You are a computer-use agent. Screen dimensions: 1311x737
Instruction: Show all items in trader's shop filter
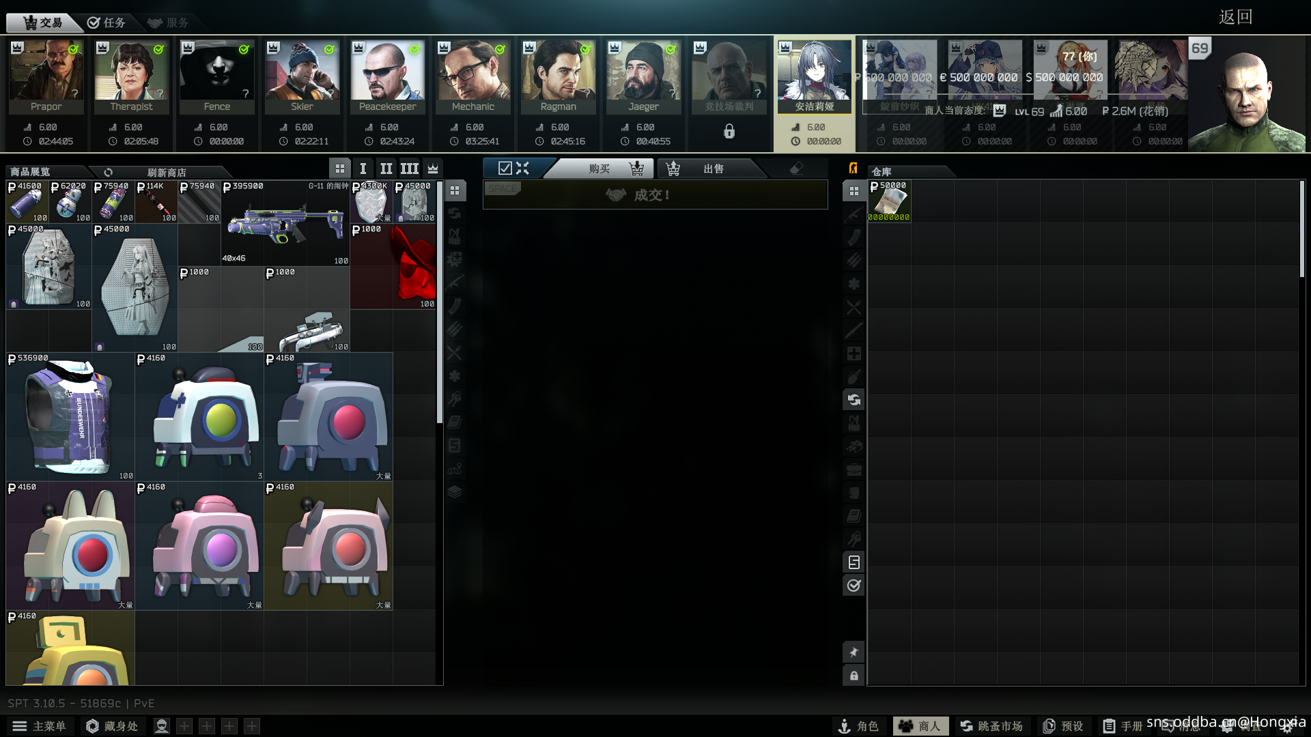[455, 190]
